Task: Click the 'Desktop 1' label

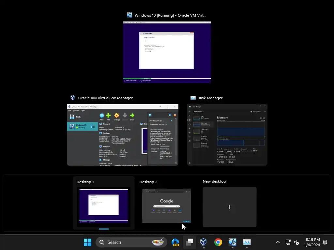Action: [85, 182]
